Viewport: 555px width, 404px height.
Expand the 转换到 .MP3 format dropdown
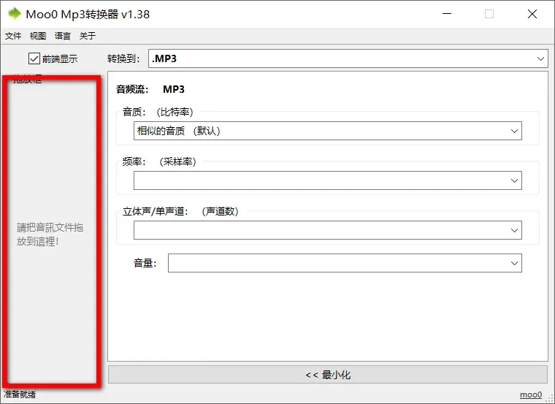click(348, 58)
